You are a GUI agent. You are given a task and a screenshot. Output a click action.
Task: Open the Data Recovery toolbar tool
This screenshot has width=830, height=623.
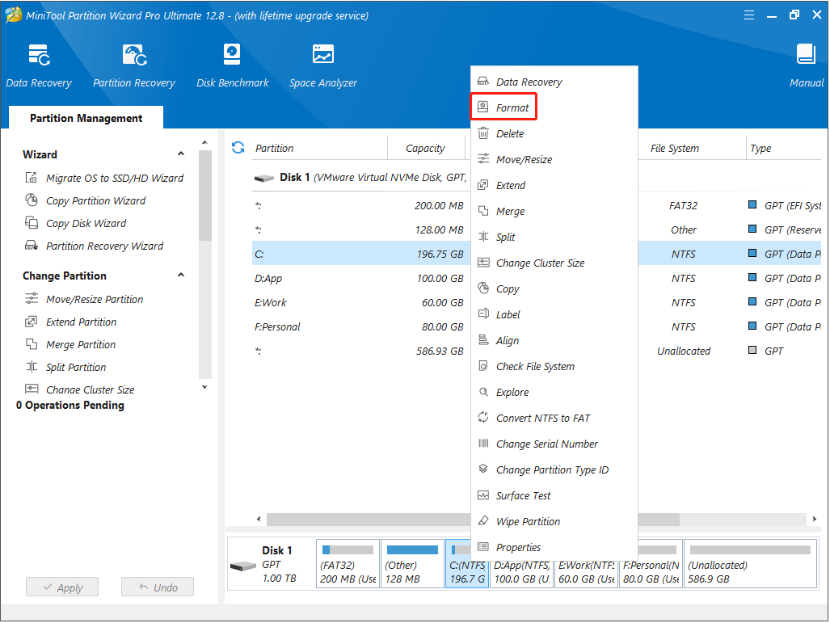pos(39,65)
